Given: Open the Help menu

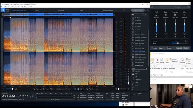Looking at the screenshot, I should (x=31, y=7).
